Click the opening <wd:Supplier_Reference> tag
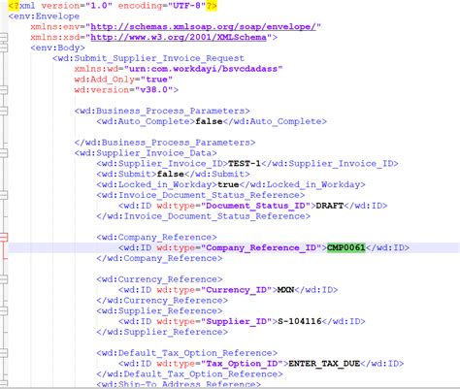460x389 pixels. (x=159, y=310)
